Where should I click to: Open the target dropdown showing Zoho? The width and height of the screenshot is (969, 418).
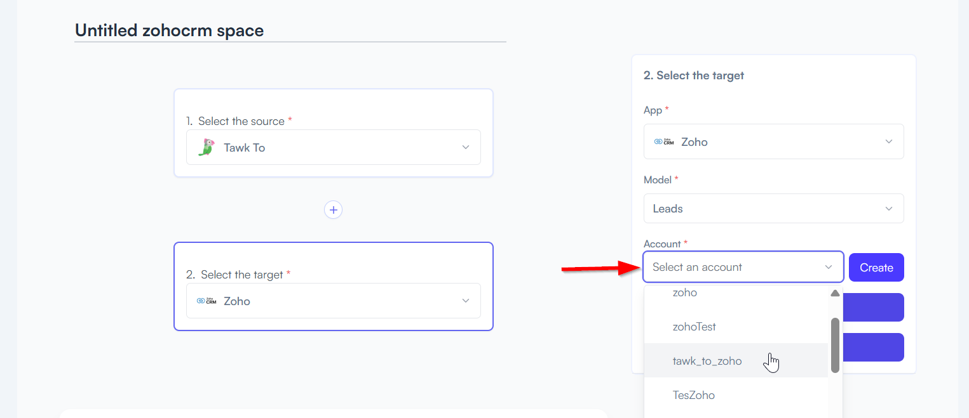pyautogui.click(x=334, y=301)
